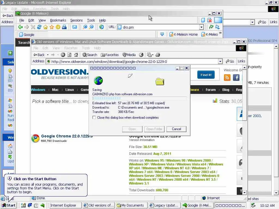Click K-Meleon print icon
Screen dimensions: 279x209
point(64,27)
